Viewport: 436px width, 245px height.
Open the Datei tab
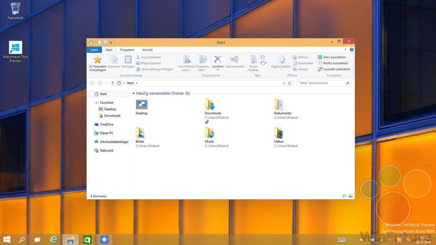coord(94,50)
